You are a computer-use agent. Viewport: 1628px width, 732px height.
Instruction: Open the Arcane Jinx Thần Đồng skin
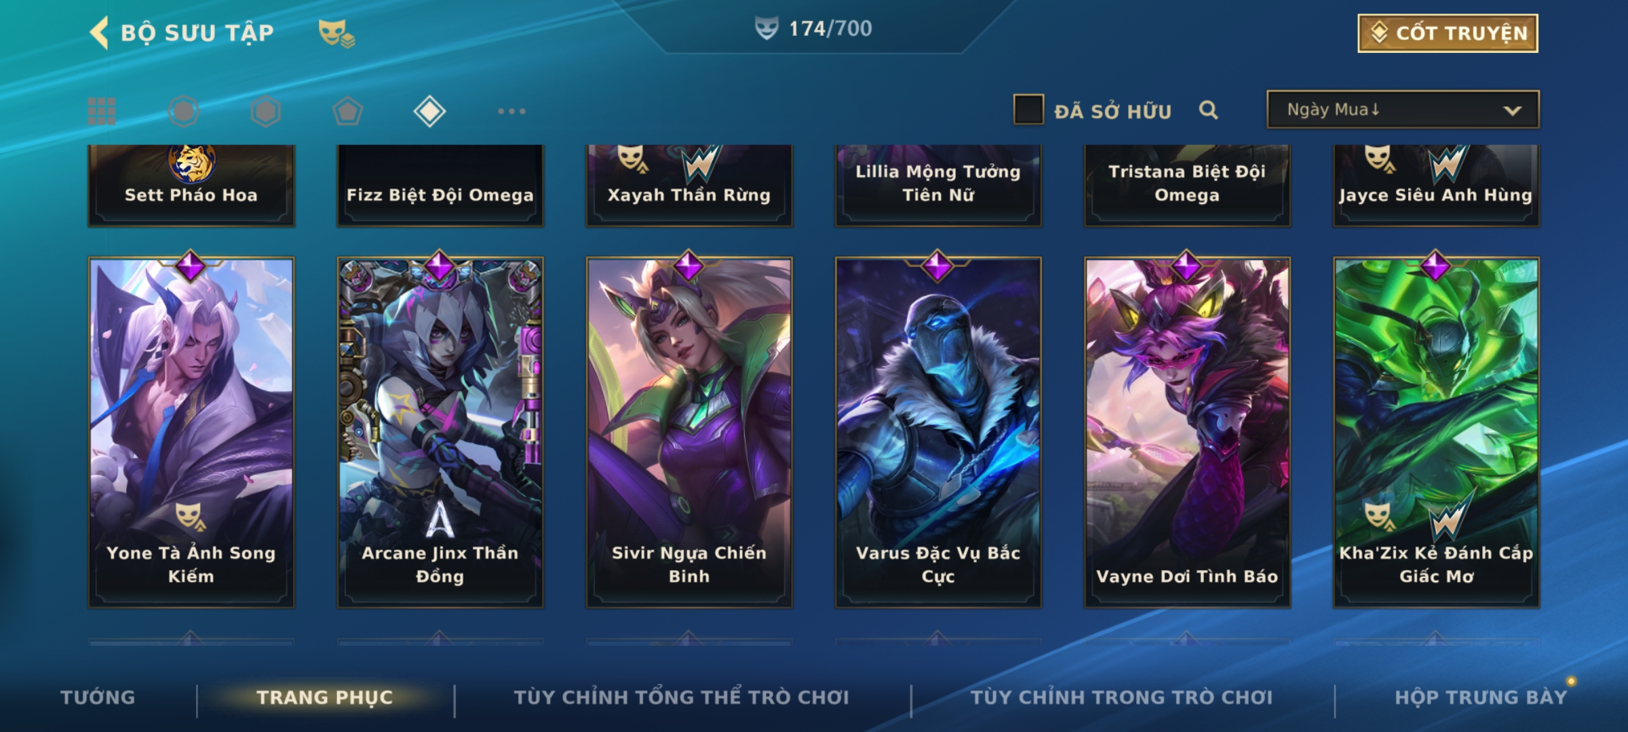tap(440, 432)
